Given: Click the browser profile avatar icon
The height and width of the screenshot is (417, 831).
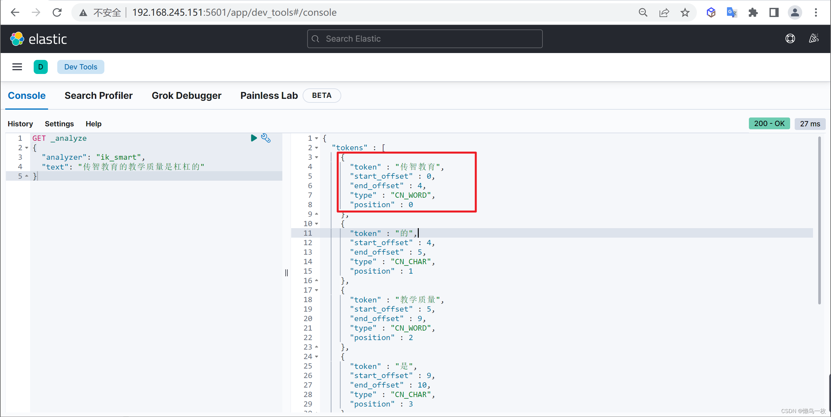Looking at the screenshot, I should (795, 12).
